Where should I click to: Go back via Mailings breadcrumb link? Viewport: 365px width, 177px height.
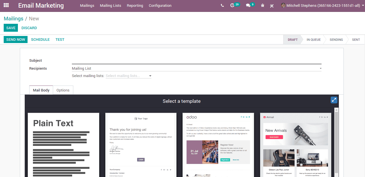pos(13,19)
